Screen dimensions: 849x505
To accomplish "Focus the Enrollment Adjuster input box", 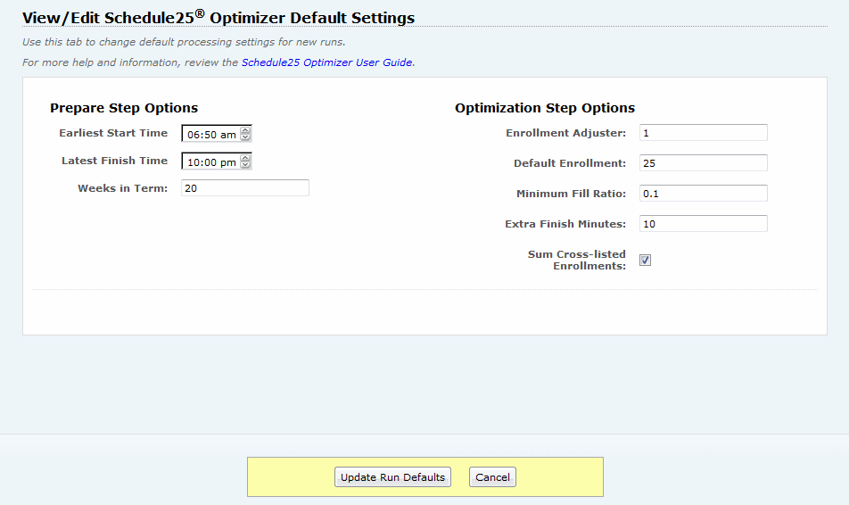I will point(703,133).
